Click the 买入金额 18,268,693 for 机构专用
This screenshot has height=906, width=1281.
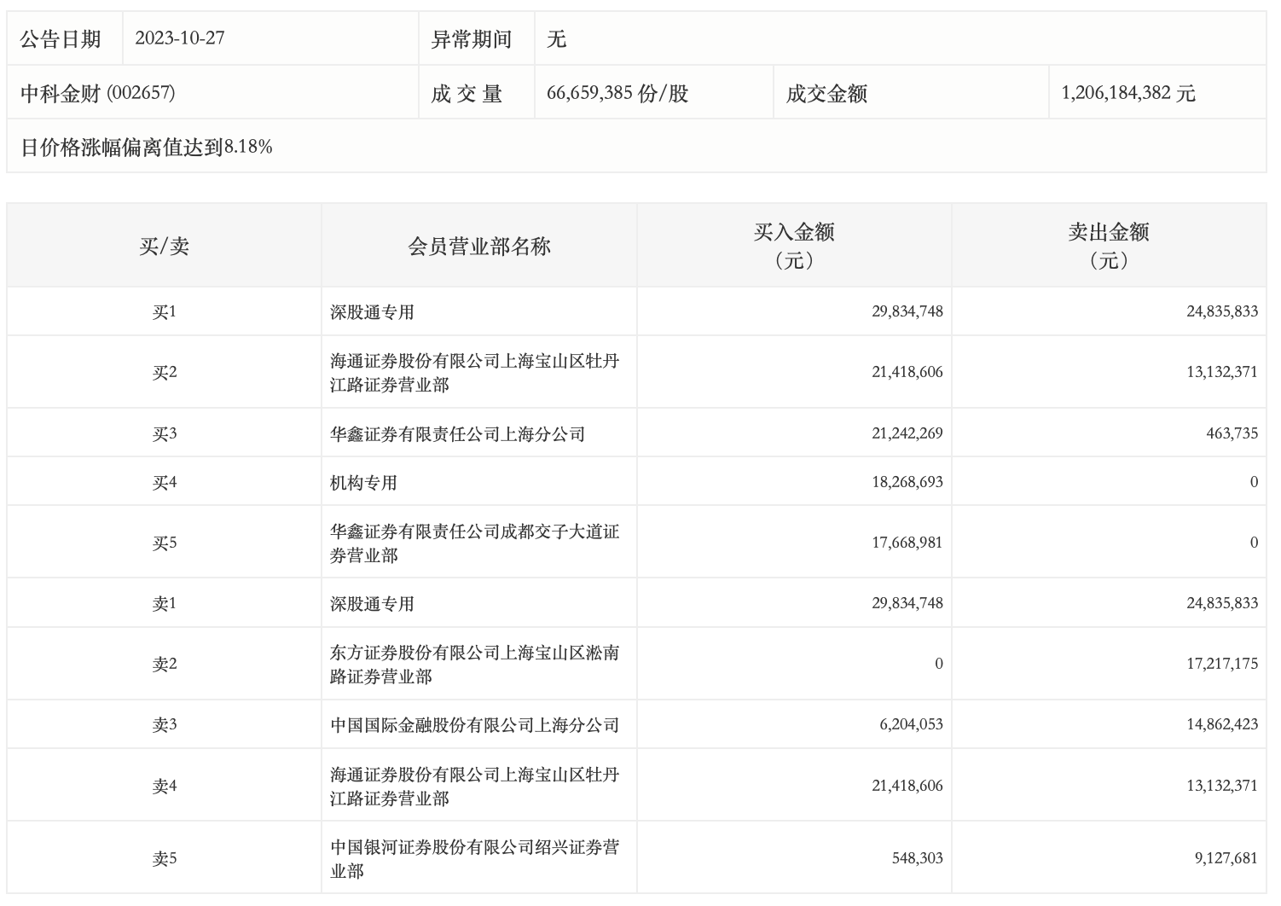tap(907, 482)
